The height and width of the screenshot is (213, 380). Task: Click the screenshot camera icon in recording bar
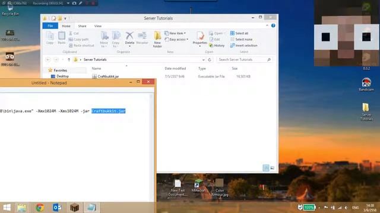click(74, 3)
